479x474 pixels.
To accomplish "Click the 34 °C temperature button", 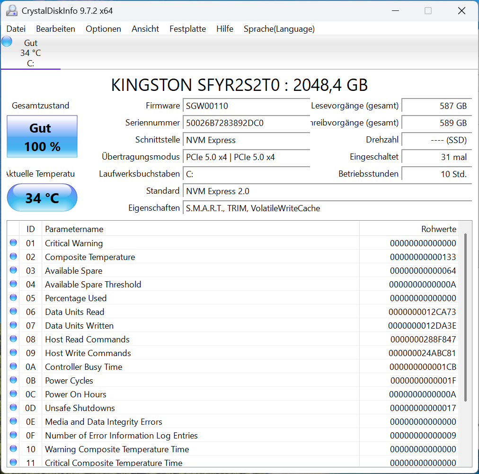I will pyautogui.click(x=42, y=197).
